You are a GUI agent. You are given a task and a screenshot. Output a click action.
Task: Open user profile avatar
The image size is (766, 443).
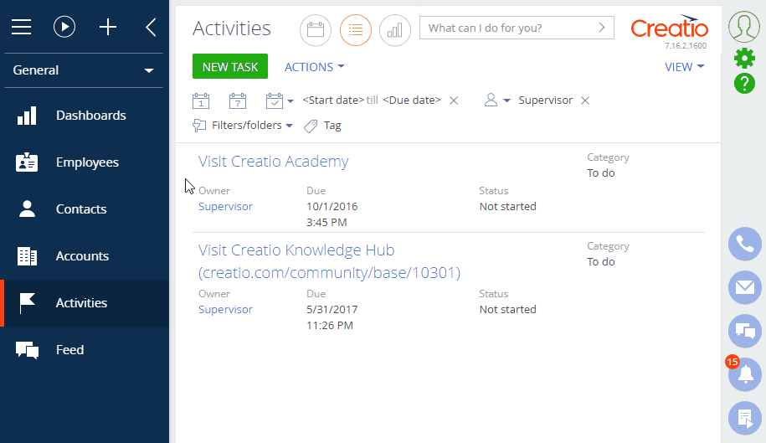pyautogui.click(x=744, y=27)
